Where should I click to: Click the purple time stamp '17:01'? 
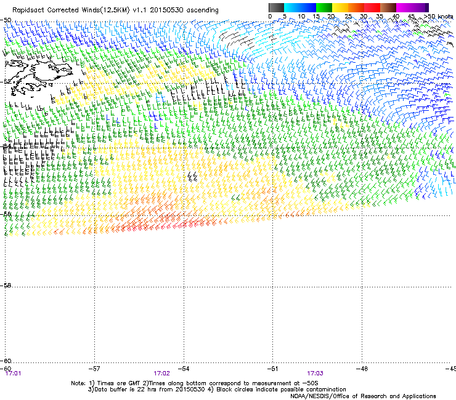[13, 374]
